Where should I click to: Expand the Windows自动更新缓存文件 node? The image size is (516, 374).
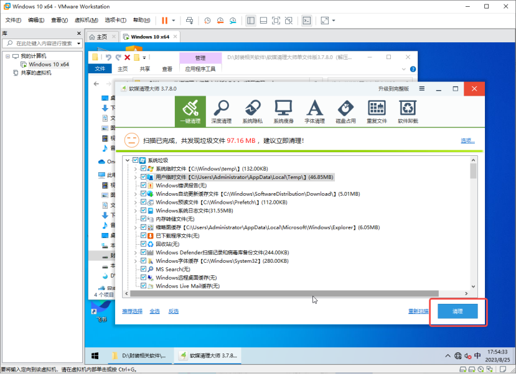coord(135,194)
